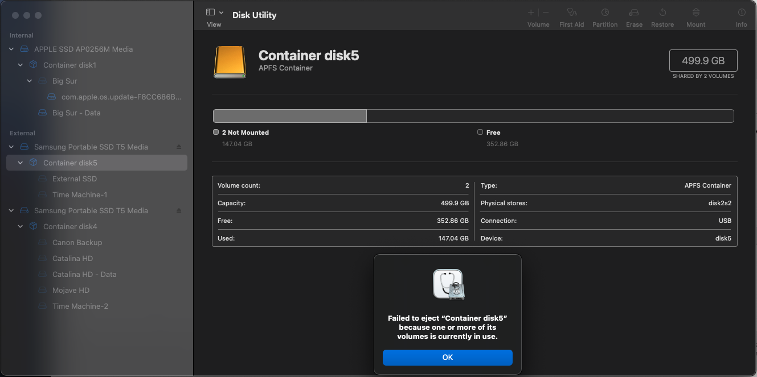Click the Erase toolbar icon
This screenshot has height=377, width=757.
(633, 13)
